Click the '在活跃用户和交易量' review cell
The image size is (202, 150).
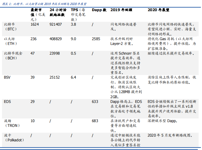click(x=125, y=126)
